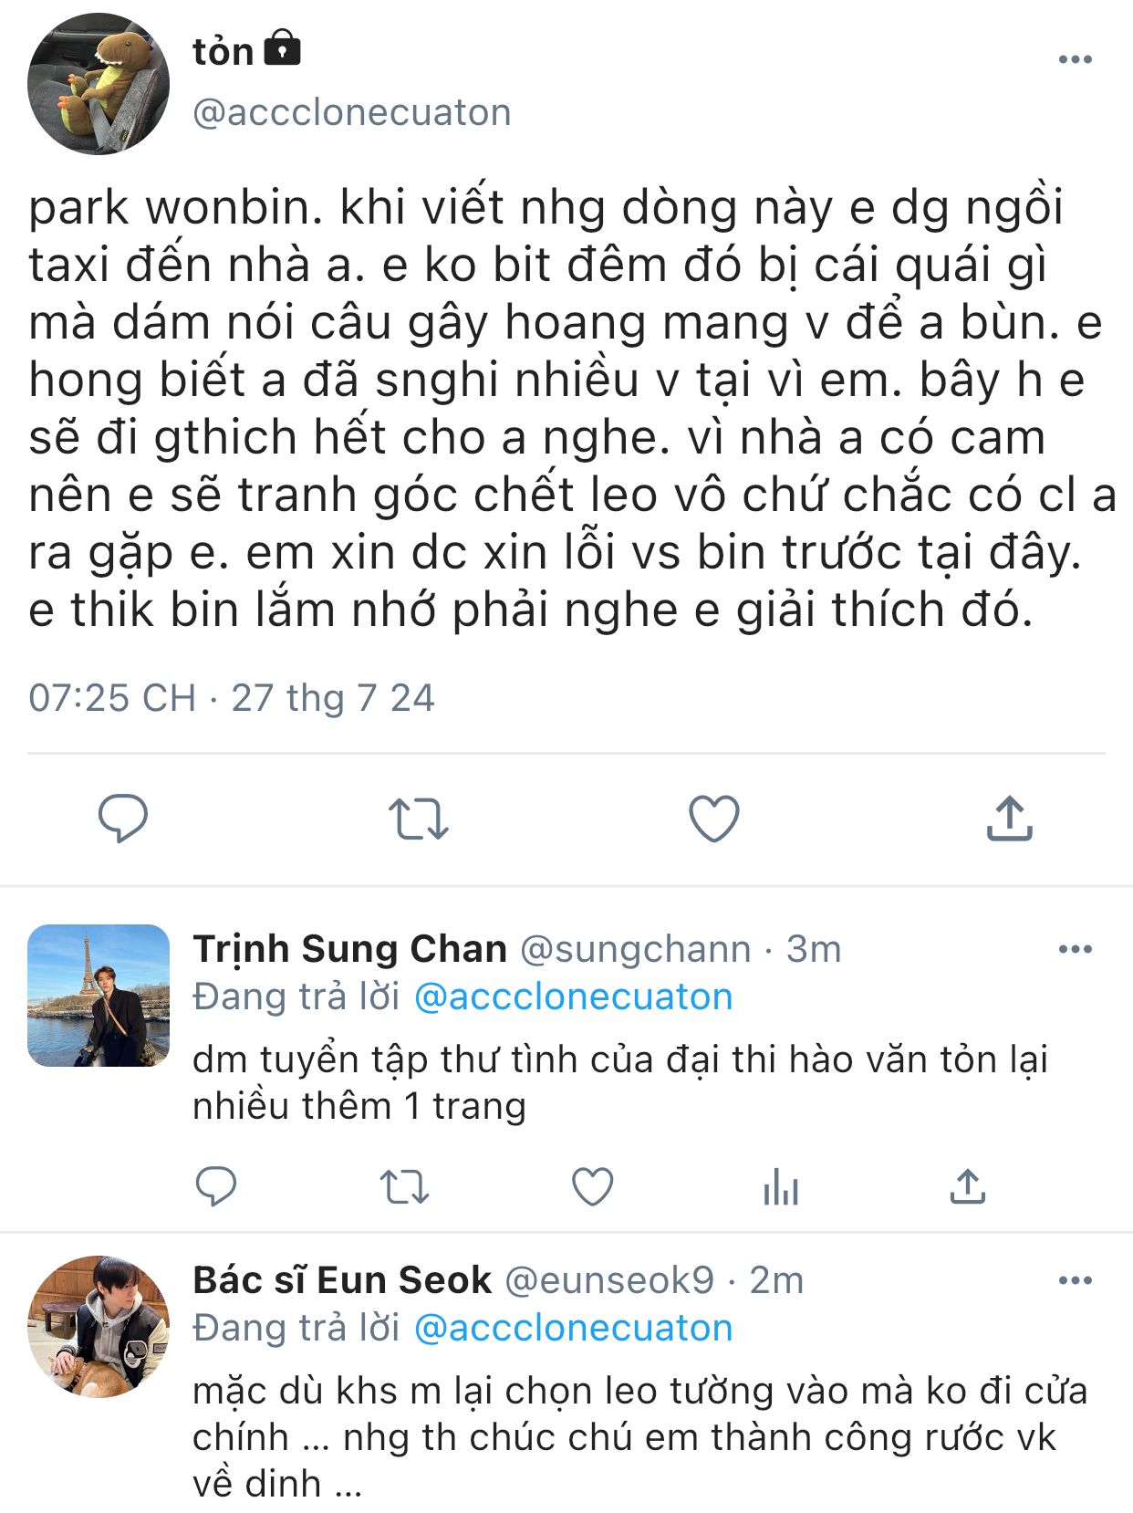Open Trịnh Sung Chan's profile name
The image size is (1133, 1513).
349,950
